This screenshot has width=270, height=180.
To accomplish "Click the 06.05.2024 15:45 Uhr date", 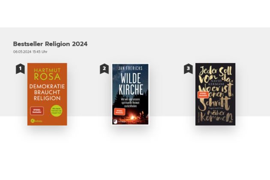I will (30, 52).
